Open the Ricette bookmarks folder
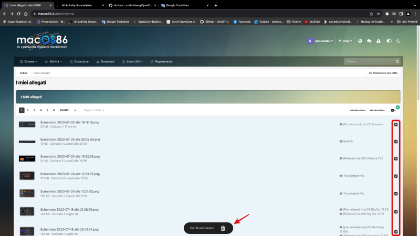Screen dimensions: 420x236 (294, 22)
